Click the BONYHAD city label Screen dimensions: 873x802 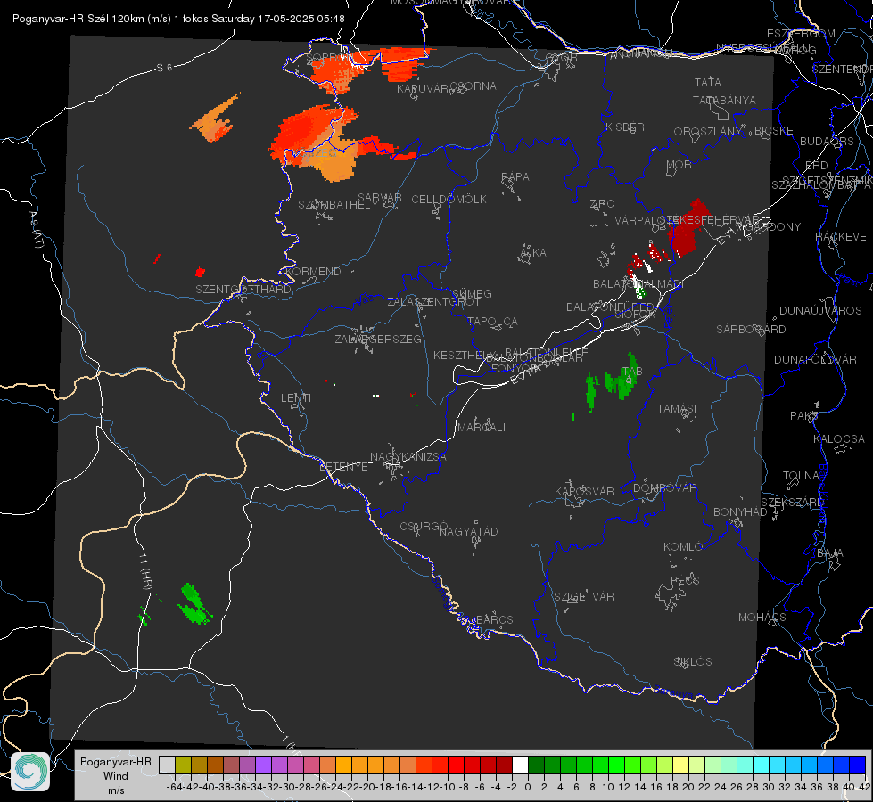(740, 512)
